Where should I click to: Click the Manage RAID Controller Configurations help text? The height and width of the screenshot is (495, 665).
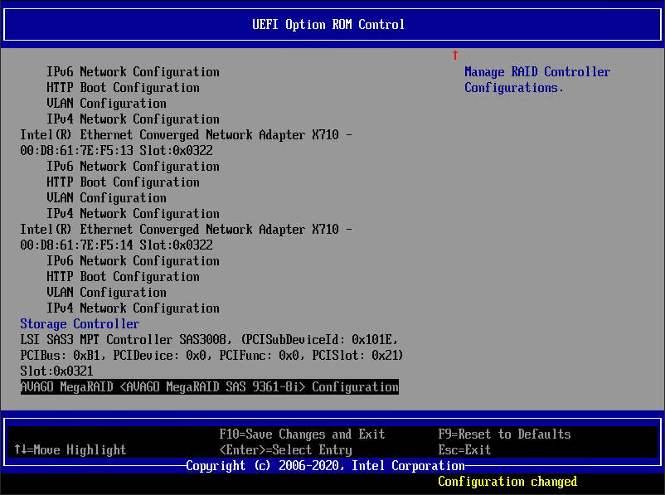537,80
